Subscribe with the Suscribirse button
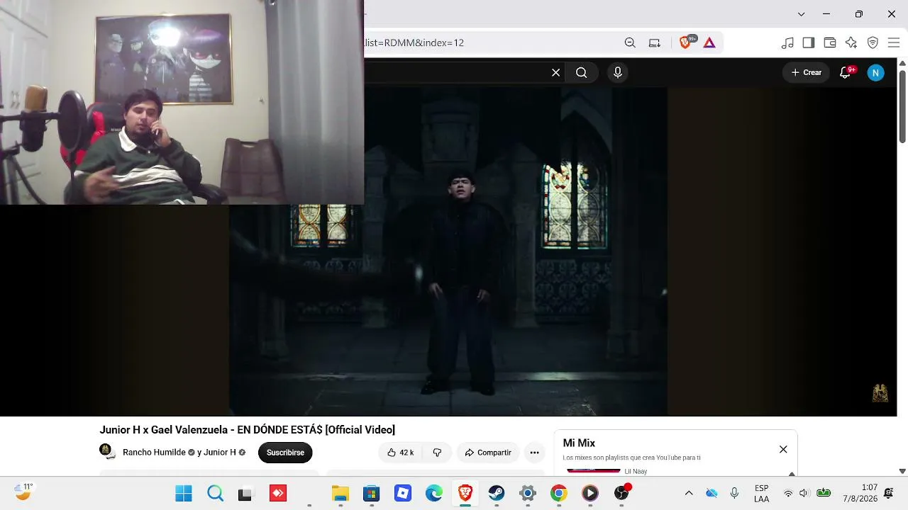908x510 pixels. (285, 453)
